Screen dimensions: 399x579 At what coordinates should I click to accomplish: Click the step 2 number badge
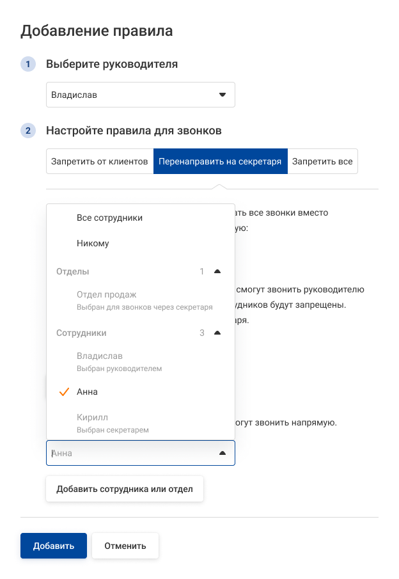click(28, 131)
